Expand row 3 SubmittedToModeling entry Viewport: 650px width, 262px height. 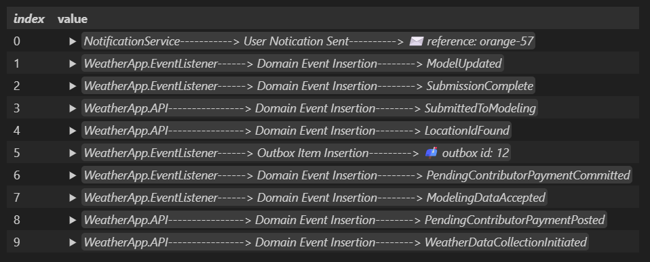coord(73,108)
